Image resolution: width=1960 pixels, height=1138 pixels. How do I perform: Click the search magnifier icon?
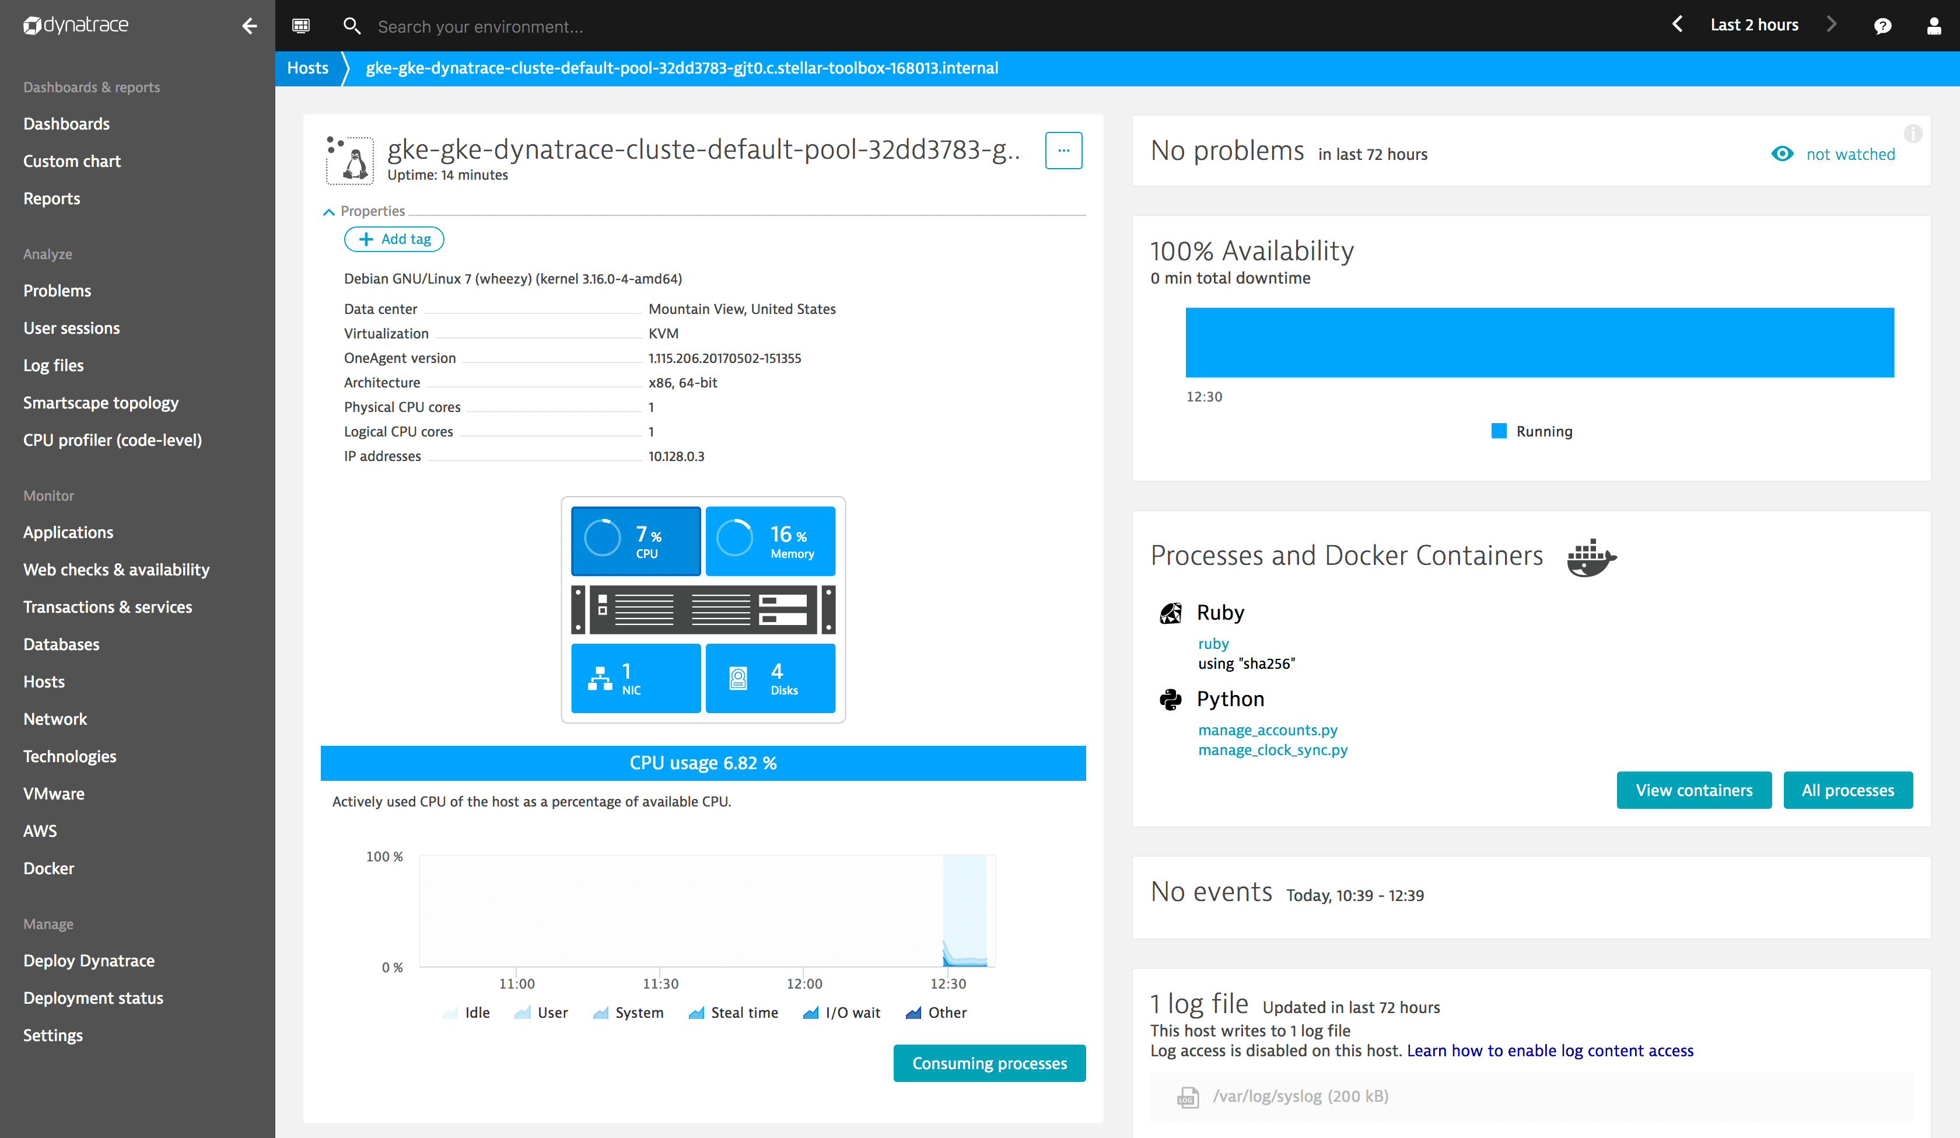352,26
